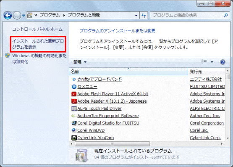Click publisher ニフティ株式会社
Image resolution: width=233 pixels, height=167 pixels.
coord(206,79)
